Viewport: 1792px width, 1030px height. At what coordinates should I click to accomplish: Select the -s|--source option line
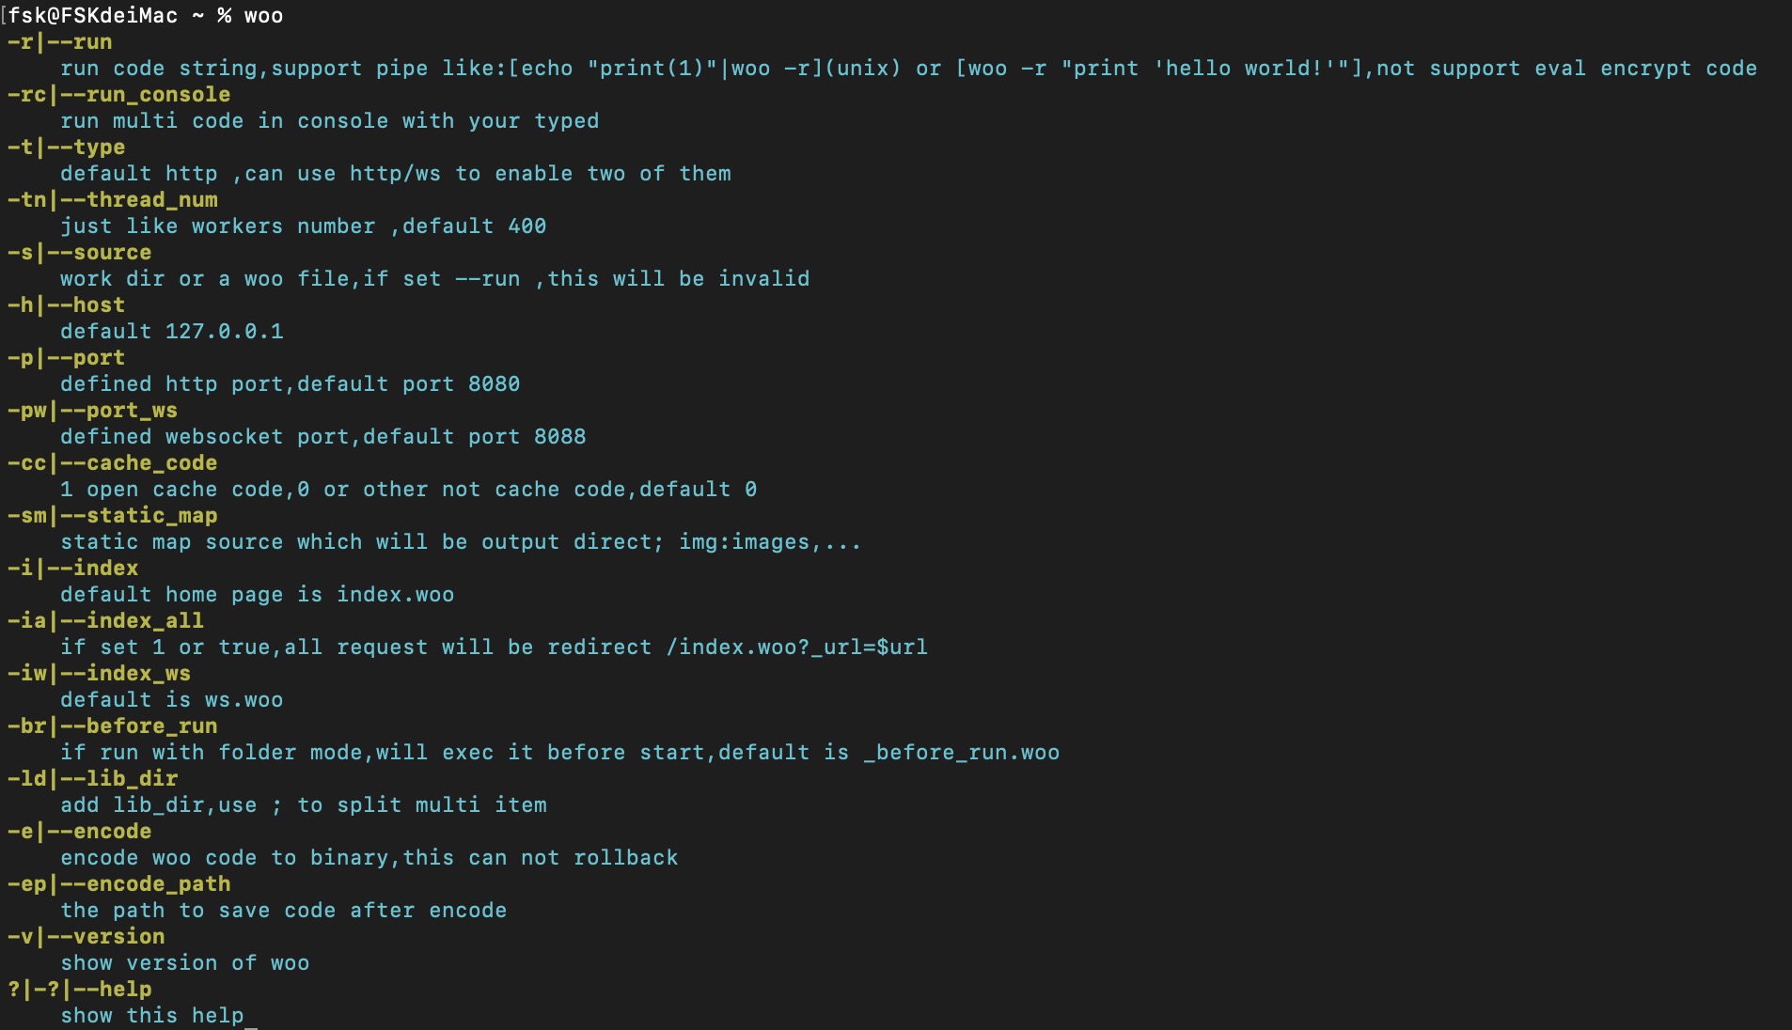[79, 253]
